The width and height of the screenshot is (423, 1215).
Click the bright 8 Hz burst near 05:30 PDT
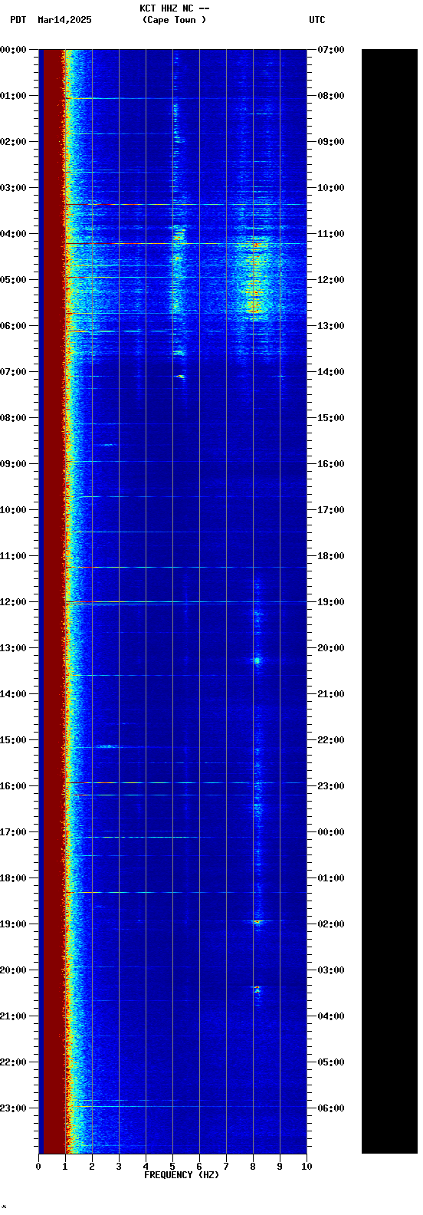click(x=254, y=307)
